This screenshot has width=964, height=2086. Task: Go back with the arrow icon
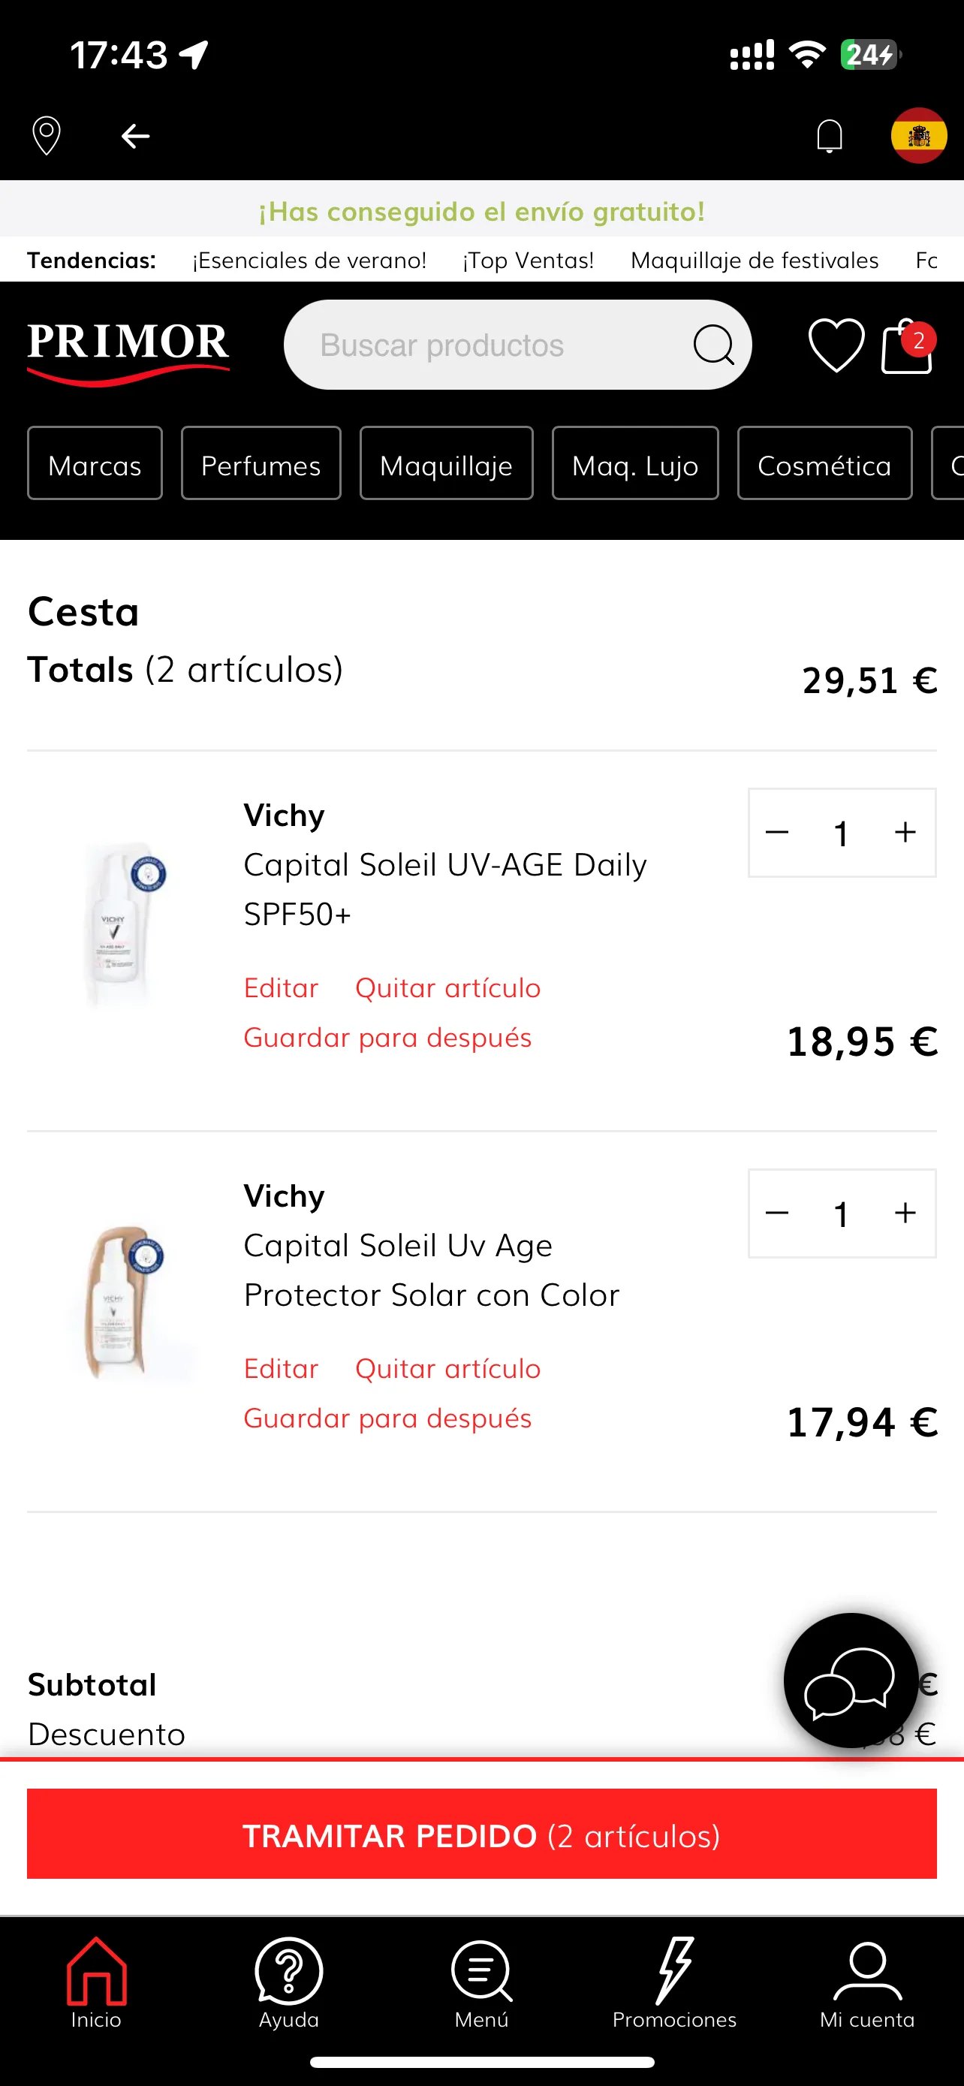[x=135, y=136]
